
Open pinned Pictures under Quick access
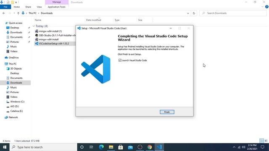point(14,42)
